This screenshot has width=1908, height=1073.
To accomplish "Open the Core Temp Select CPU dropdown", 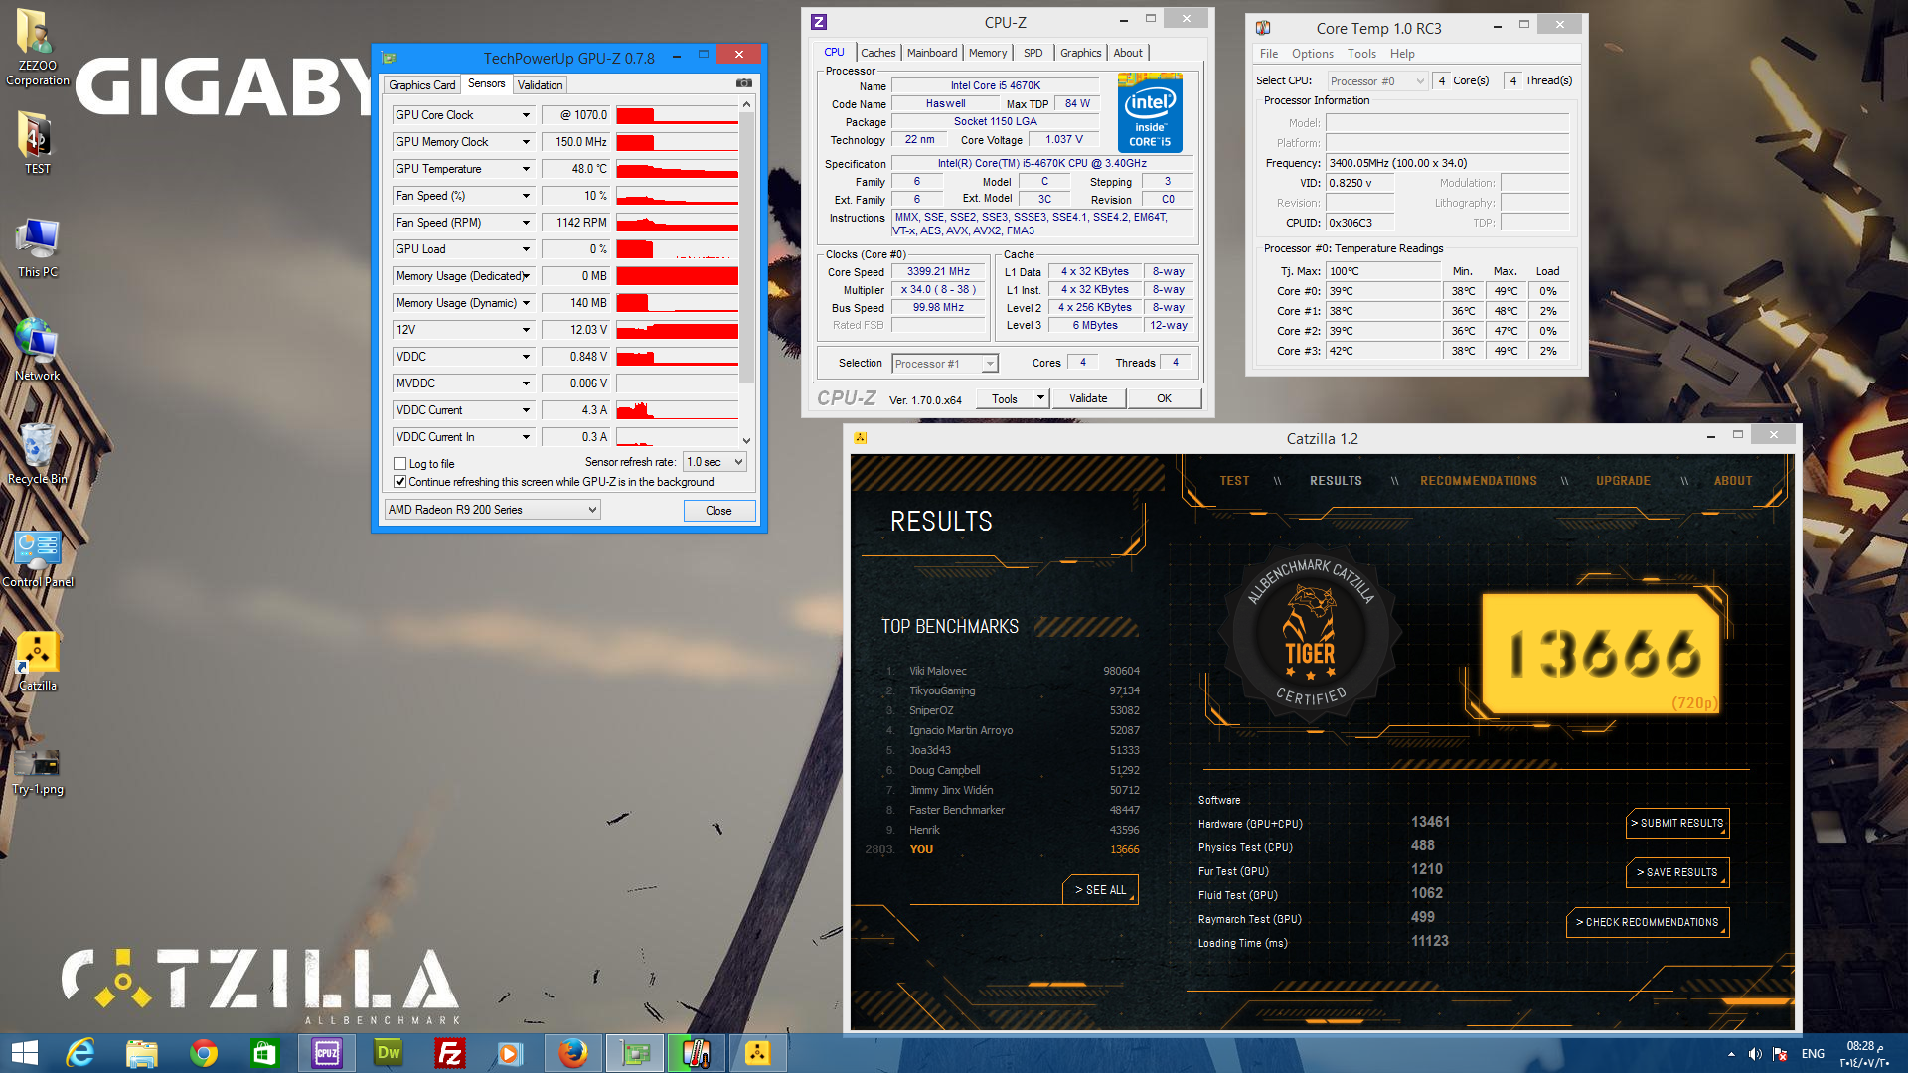I will pos(1376,81).
